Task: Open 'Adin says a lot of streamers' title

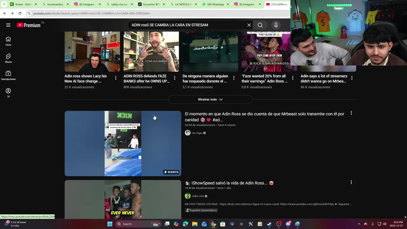Action: (324, 79)
